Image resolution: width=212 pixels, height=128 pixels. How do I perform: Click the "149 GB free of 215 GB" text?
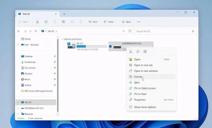(87, 49)
